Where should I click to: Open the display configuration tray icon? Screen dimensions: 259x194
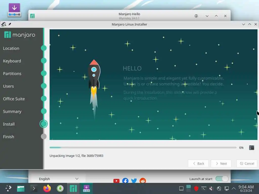(x=226, y=188)
